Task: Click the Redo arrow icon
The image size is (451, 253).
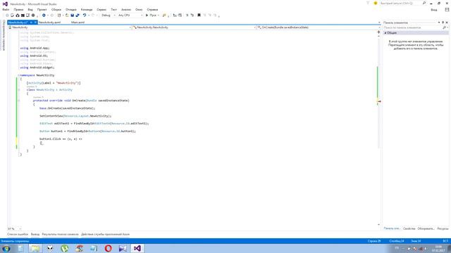Action: (93, 15)
